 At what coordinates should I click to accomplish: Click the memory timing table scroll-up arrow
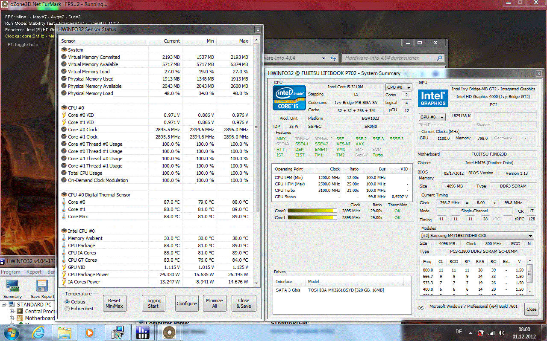(x=530, y=260)
